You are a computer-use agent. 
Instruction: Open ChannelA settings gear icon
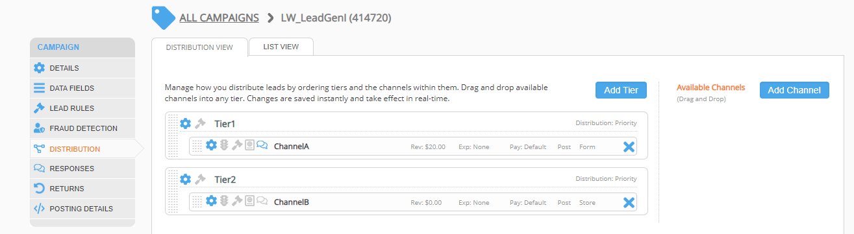coord(211,146)
